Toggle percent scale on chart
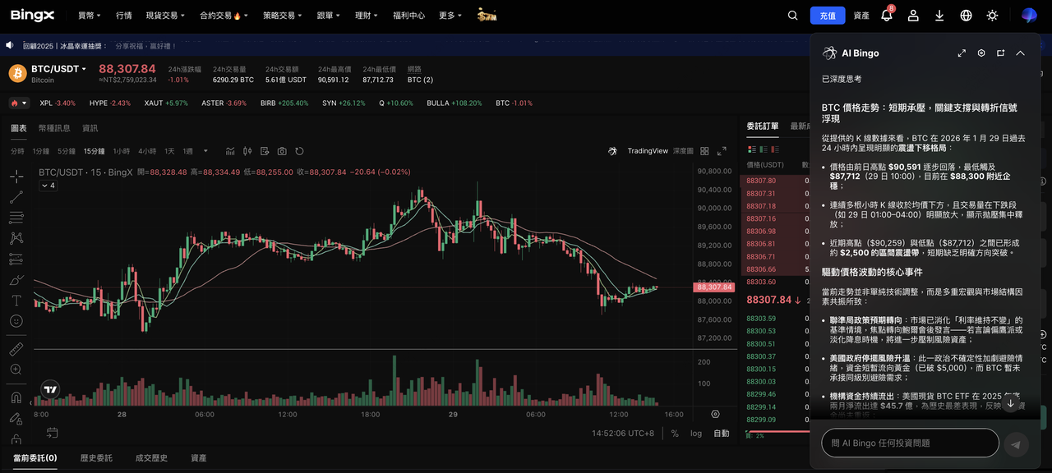 (x=675, y=434)
